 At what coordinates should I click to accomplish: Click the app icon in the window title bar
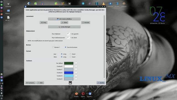[x=25, y=7]
